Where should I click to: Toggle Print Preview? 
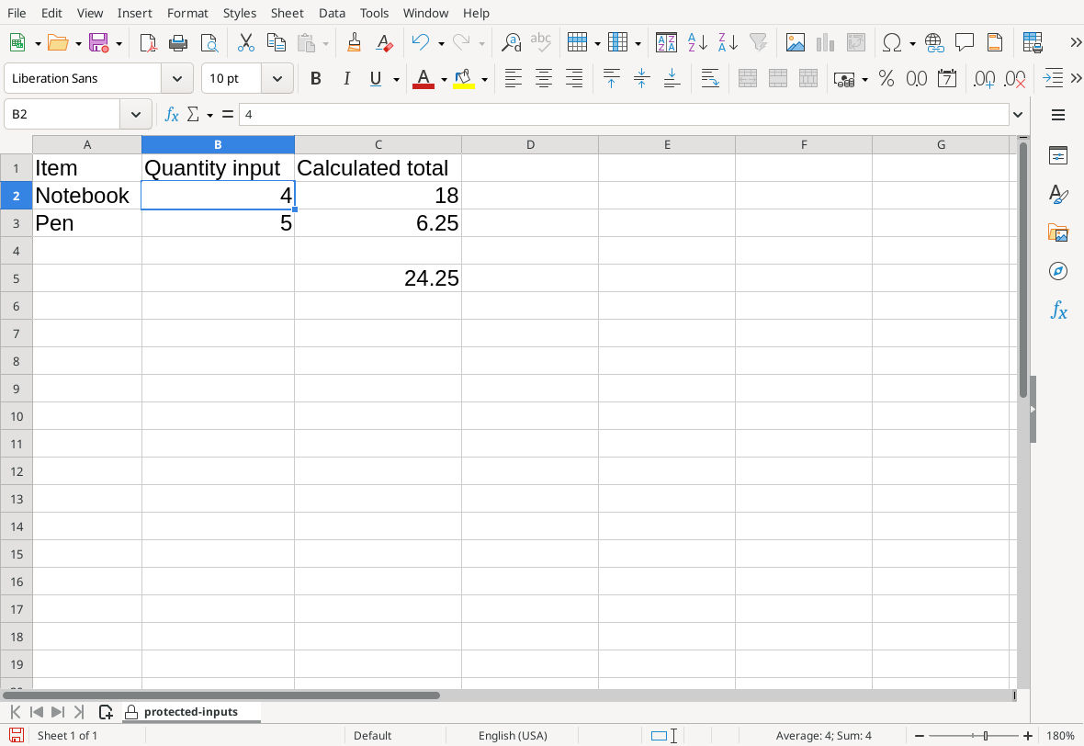tap(209, 43)
